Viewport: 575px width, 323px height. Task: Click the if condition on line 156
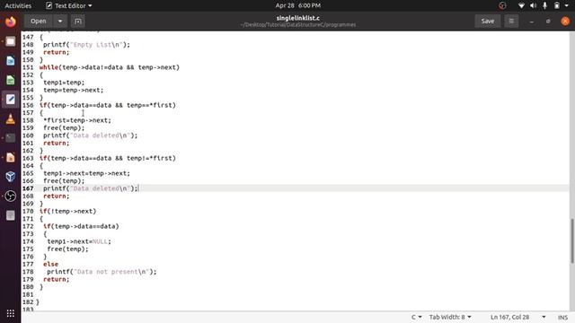pos(108,105)
